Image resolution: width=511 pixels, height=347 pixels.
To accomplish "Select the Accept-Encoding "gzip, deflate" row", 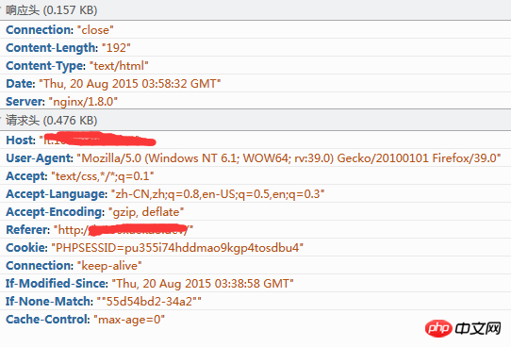I will (255, 212).
